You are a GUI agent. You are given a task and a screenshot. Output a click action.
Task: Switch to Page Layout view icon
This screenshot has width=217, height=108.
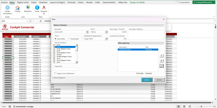(184, 107)
